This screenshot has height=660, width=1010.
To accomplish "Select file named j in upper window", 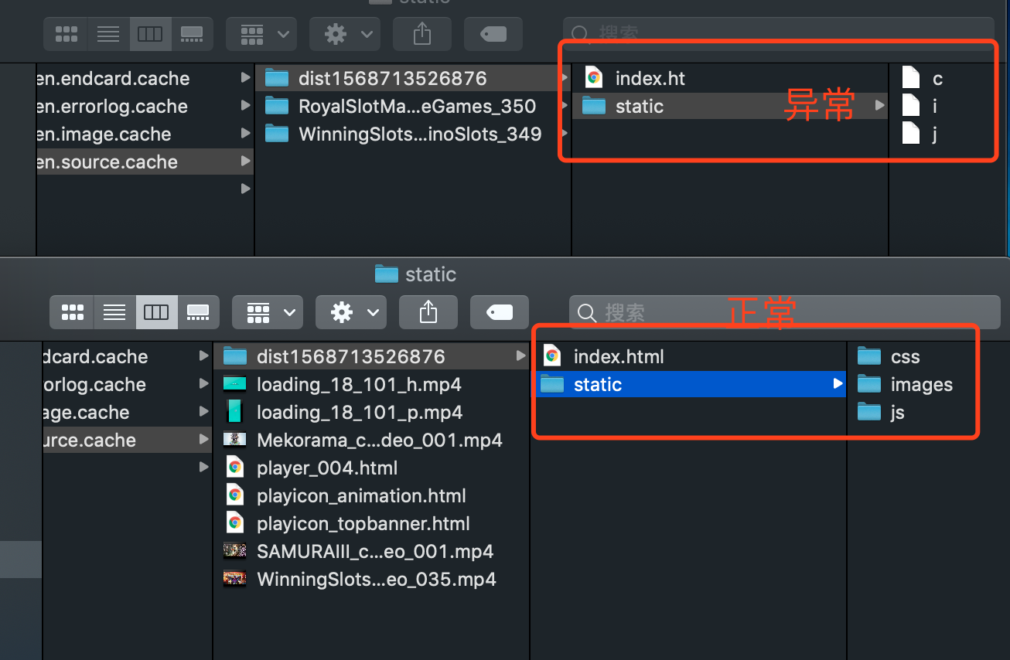I will (935, 134).
